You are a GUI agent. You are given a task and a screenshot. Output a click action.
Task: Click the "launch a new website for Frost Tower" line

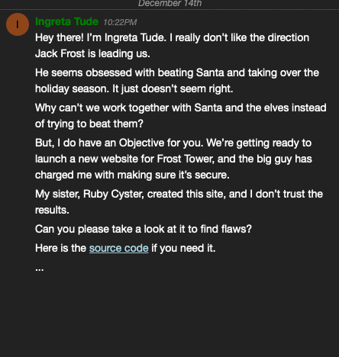(x=173, y=159)
